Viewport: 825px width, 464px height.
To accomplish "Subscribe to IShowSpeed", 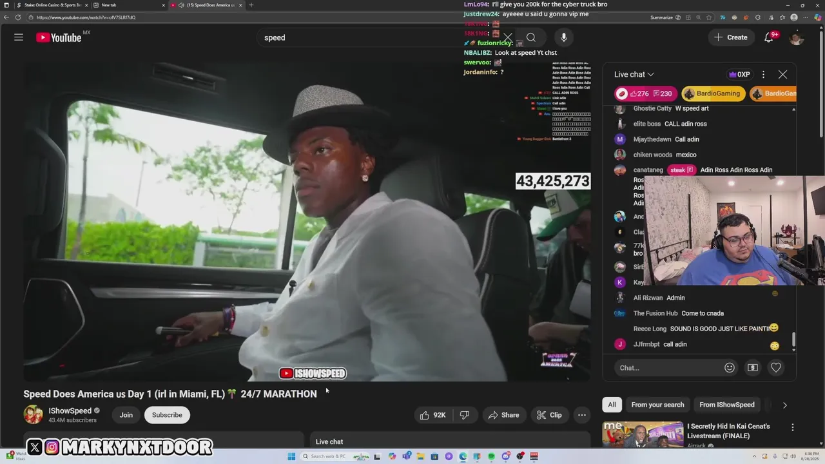I will pos(167,415).
